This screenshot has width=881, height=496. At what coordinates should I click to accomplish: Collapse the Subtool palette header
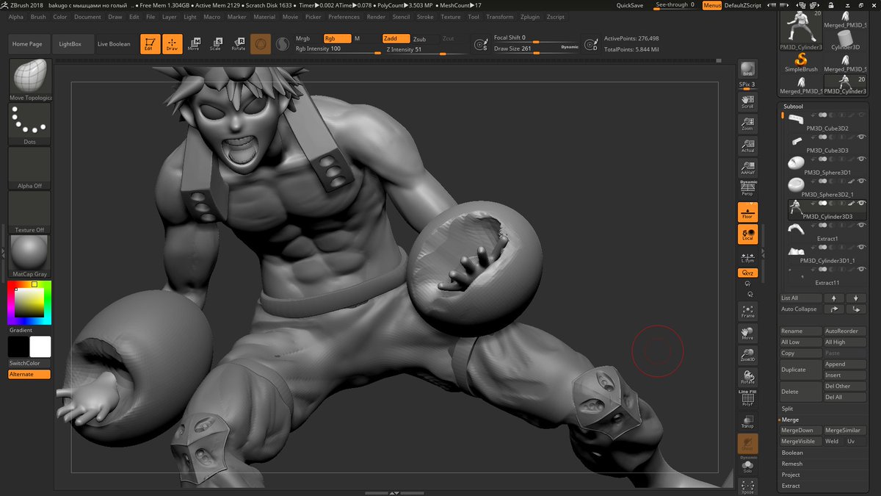click(x=794, y=107)
